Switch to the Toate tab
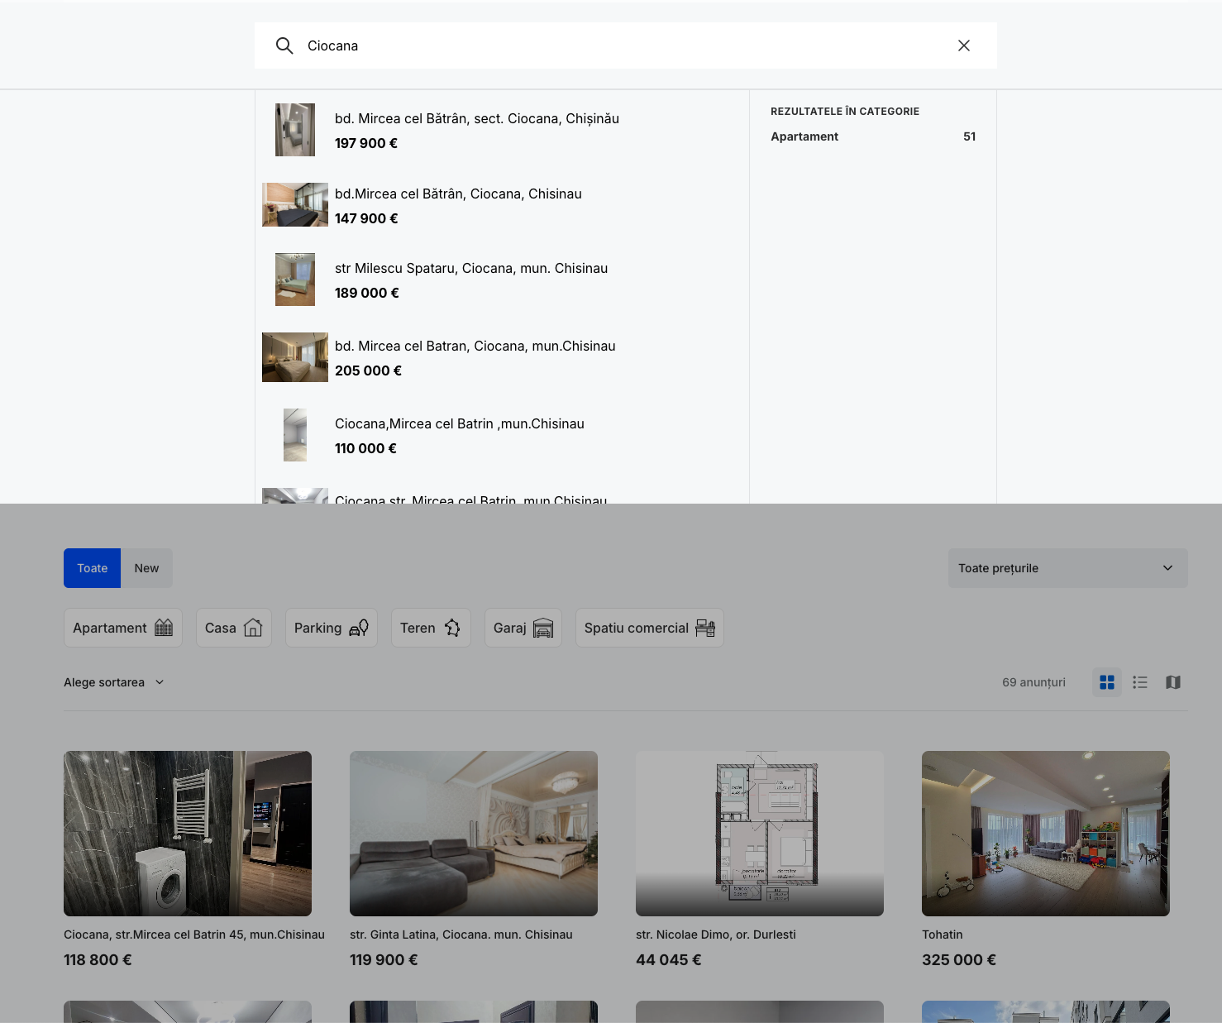Screen dimensions: 1222x1023 (93, 568)
